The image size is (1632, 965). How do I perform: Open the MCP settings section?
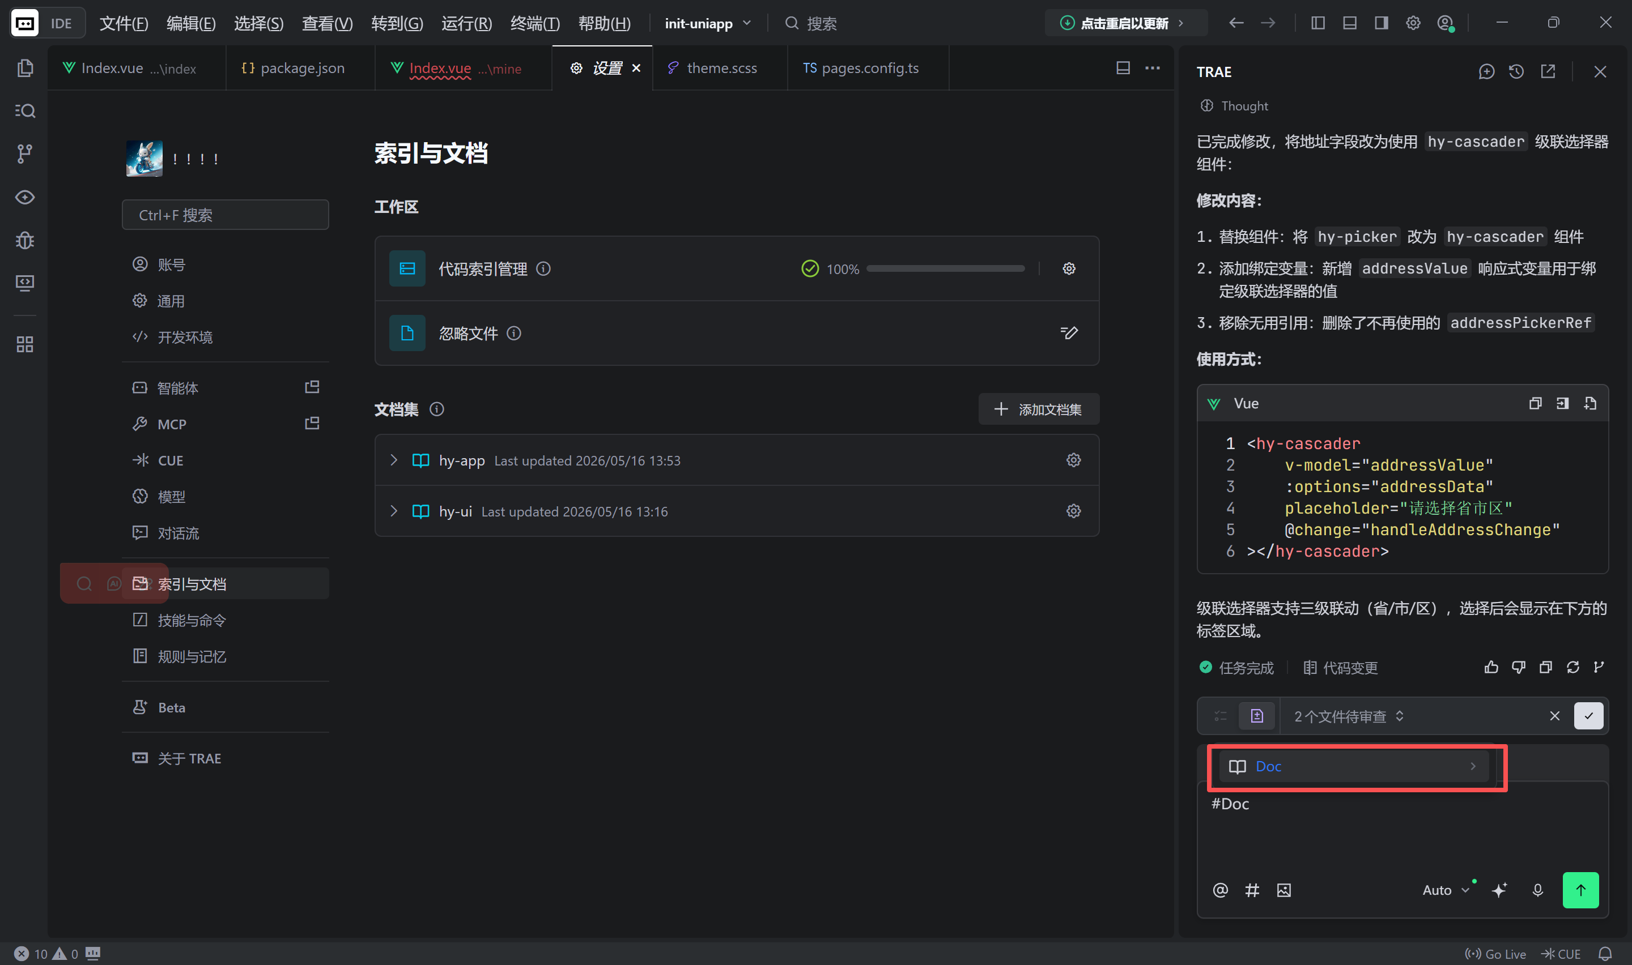pos(225,424)
